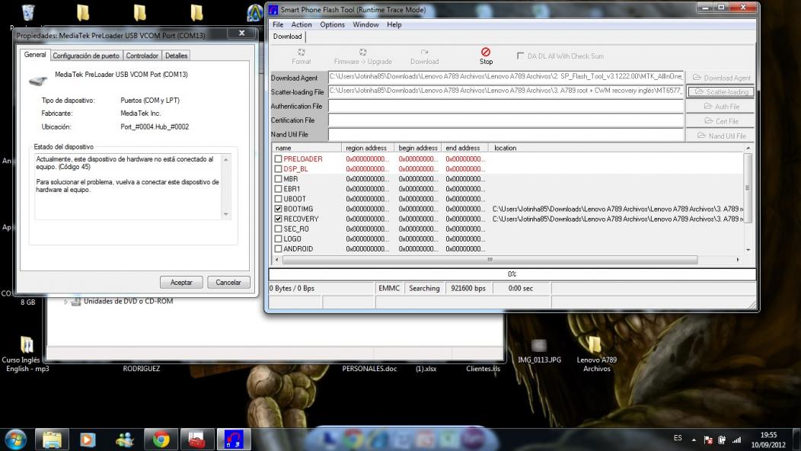The width and height of the screenshot is (801, 451).
Task: Click the Download Agent path field
Action: tap(506, 77)
